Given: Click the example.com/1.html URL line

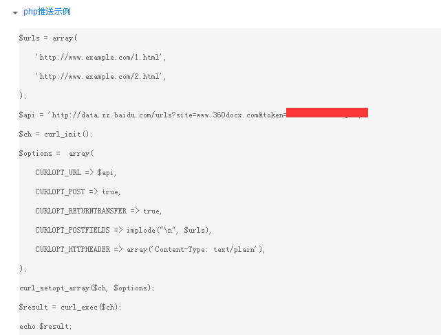Looking at the screenshot, I should point(100,58).
